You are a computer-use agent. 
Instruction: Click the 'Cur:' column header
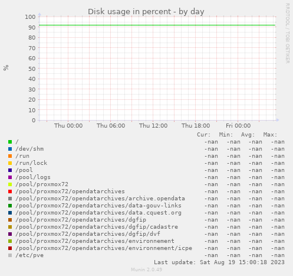pyautogui.click(x=204, y=135)
